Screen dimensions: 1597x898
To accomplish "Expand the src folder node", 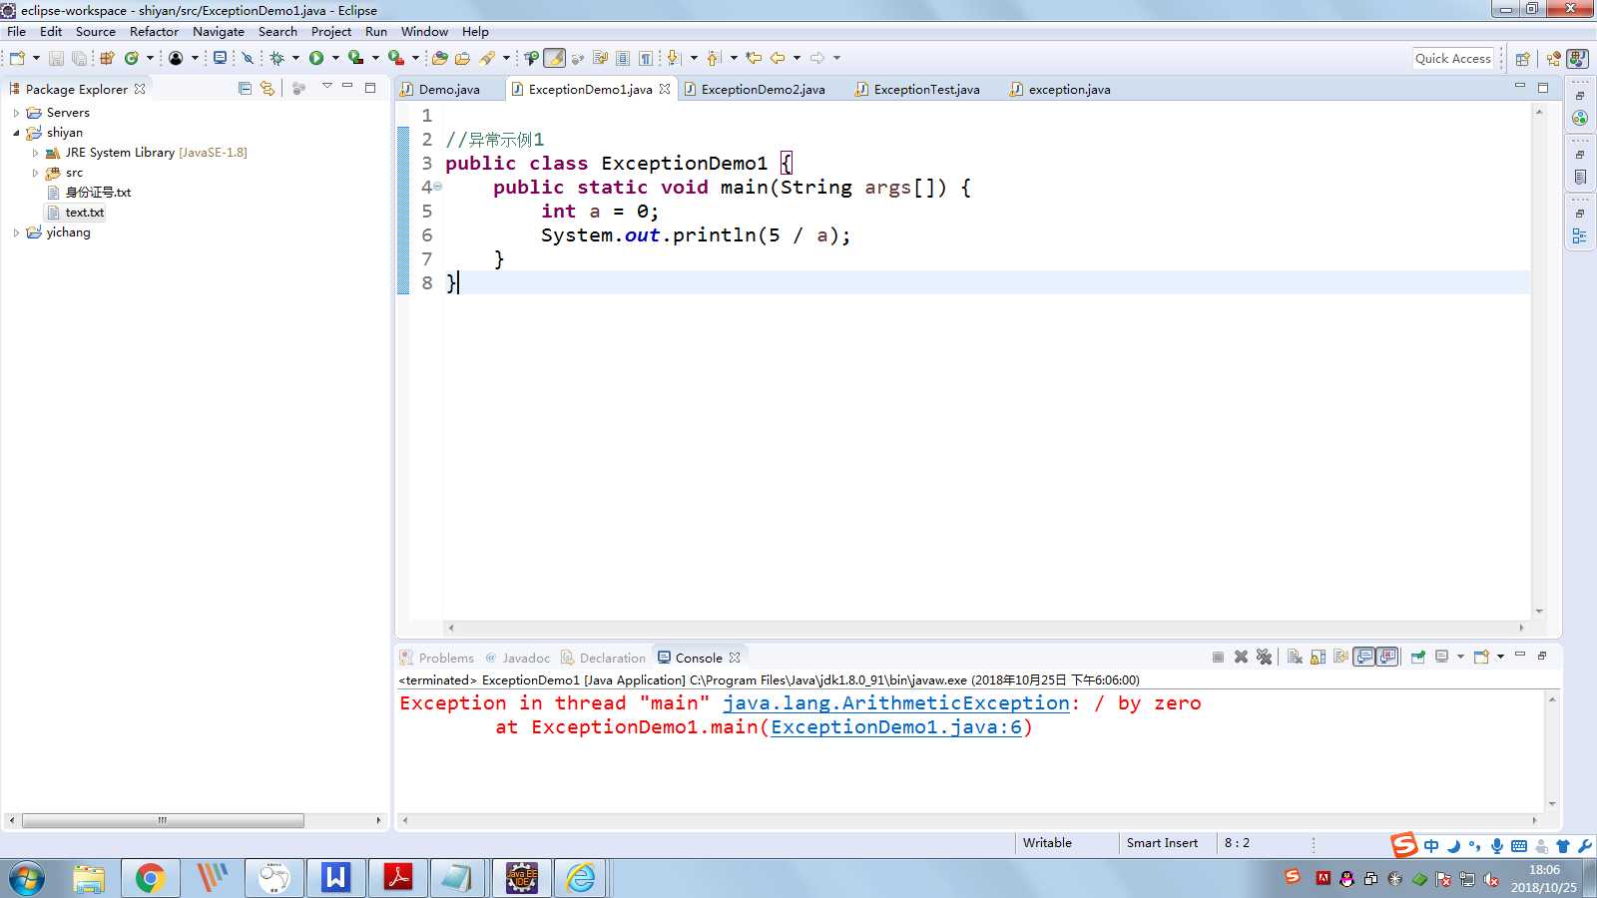I will click(x=36, y=173).
